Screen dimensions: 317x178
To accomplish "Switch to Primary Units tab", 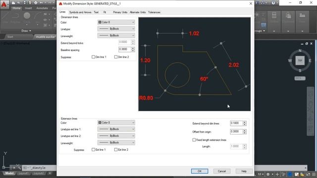I will pos(120,12).
